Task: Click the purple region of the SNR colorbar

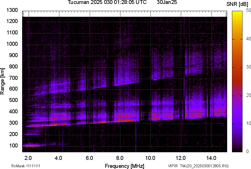Action: click(237, 119)
